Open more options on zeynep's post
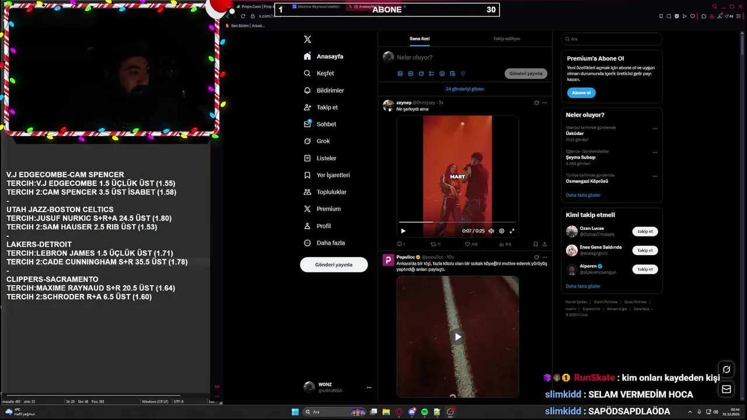This screenshot has width=747, height=420. click(544, 103)
